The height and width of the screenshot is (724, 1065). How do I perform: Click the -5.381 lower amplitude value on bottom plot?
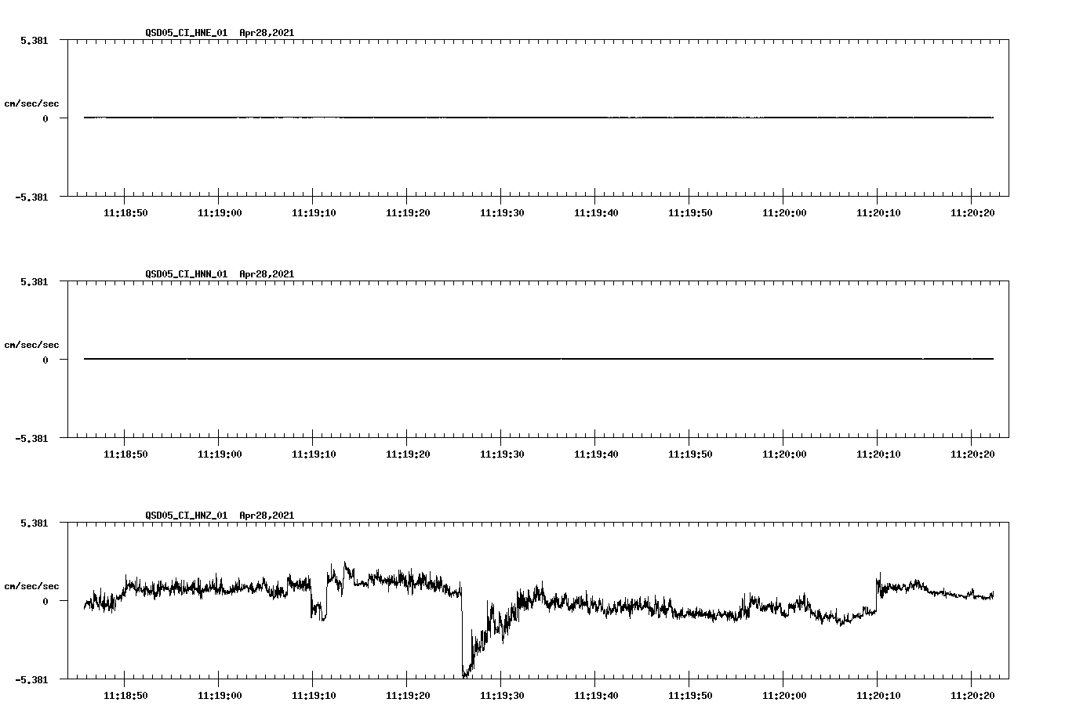[32, 681]
